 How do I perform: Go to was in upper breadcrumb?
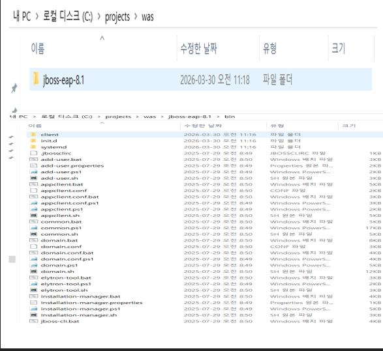point(147,17)
